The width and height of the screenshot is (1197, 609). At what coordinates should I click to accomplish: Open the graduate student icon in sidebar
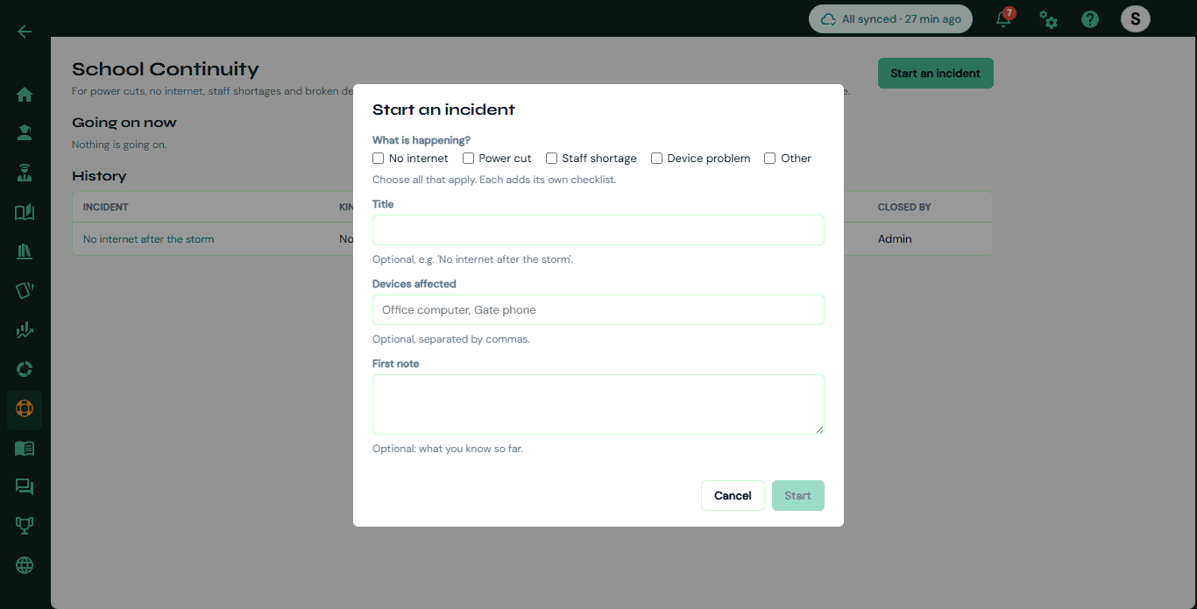click(25, 133)
